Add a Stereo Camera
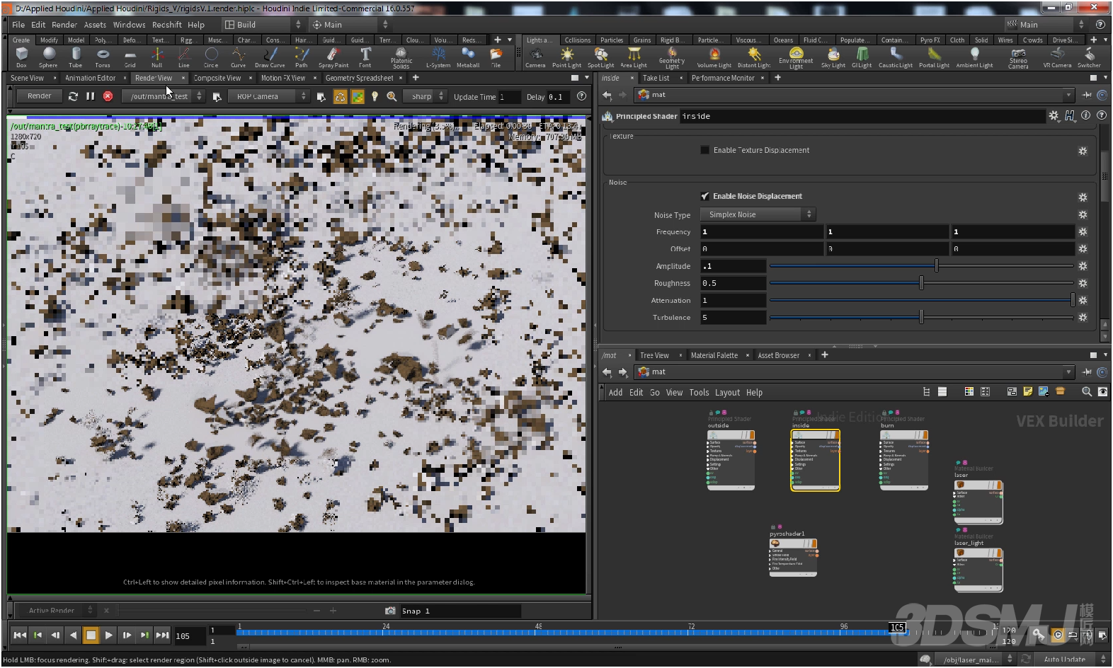 click(x=1018, y=58)
